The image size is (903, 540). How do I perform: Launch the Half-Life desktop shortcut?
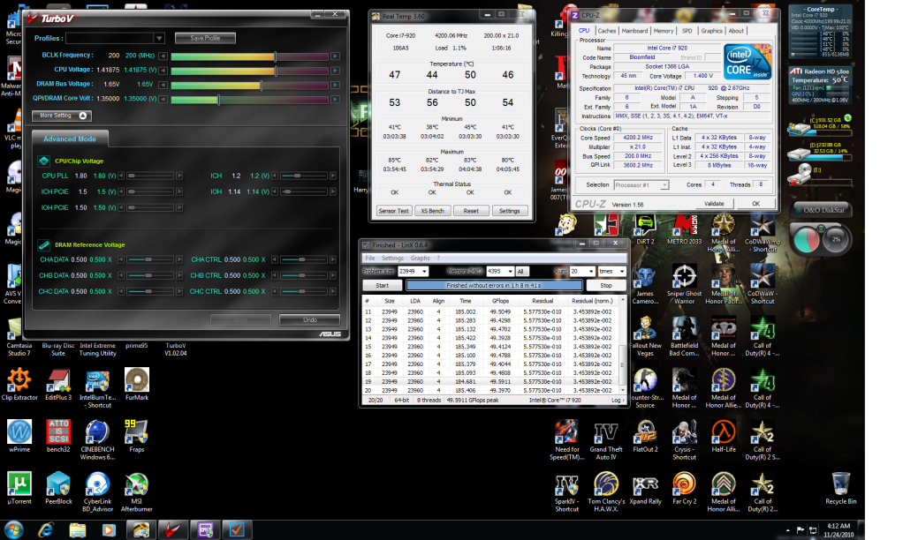click(x=724, y=436)
